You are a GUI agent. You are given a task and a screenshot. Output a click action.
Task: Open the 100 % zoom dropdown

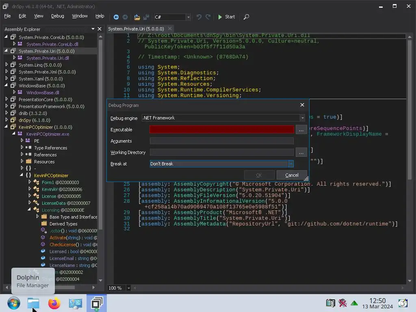128,288
